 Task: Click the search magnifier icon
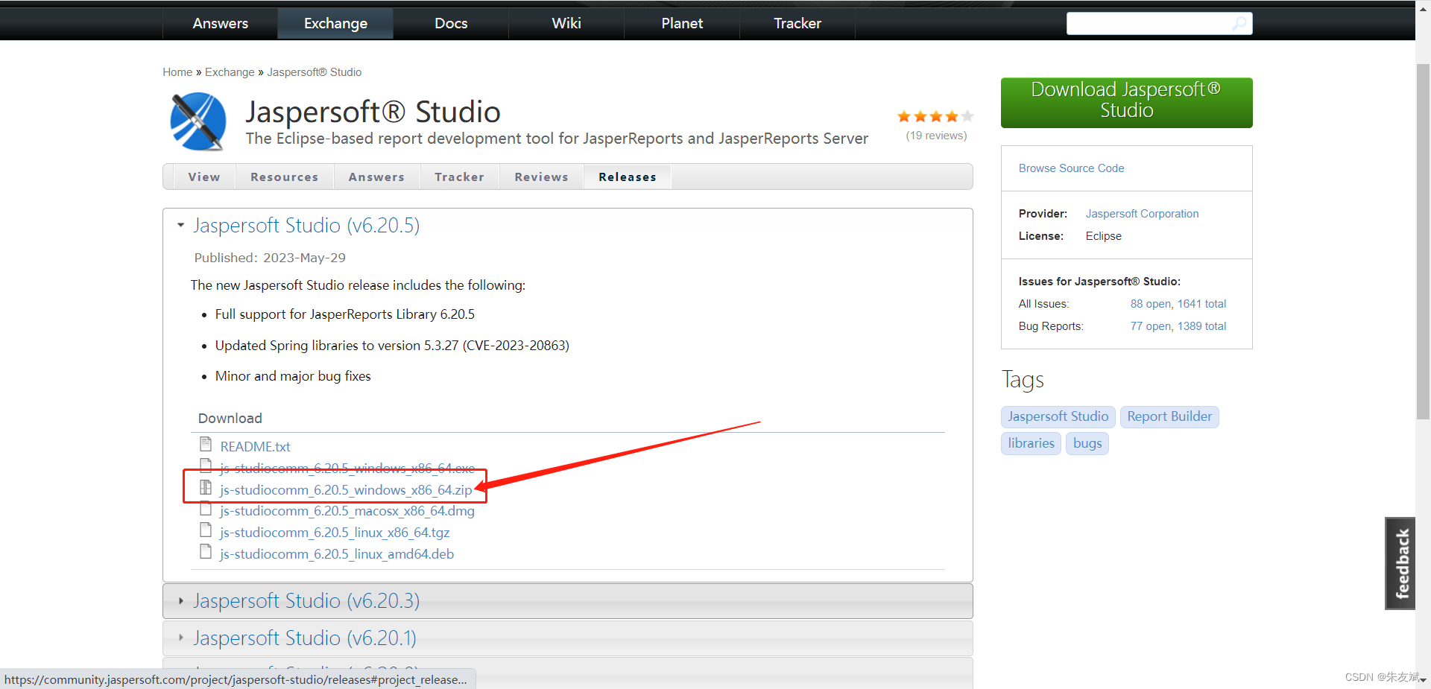coord(1239,24)
